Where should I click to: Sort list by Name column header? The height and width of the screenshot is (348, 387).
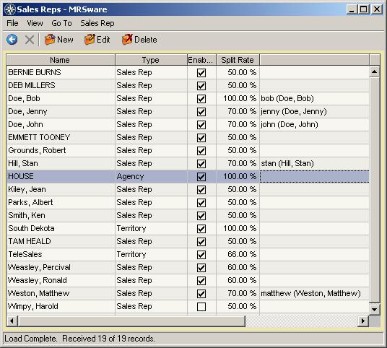point(61,60)
